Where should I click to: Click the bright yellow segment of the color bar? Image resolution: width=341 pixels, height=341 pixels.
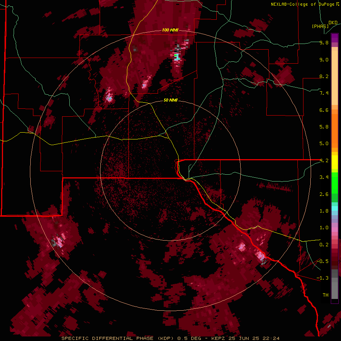pos(335,162)
